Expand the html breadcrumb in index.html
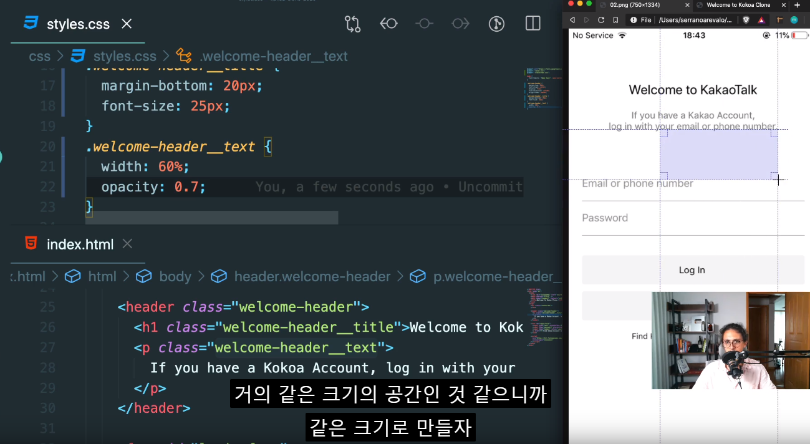 (102, 276)
